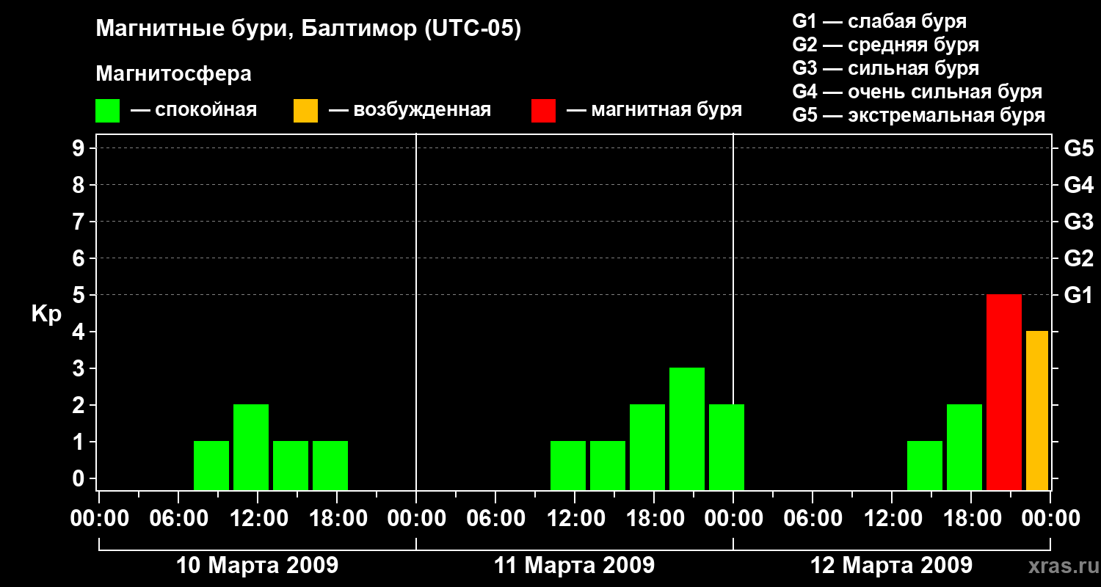Click the chart title Магнитные бури, Балтимор
Screen dimensions: 1101x587
point(308,30)
